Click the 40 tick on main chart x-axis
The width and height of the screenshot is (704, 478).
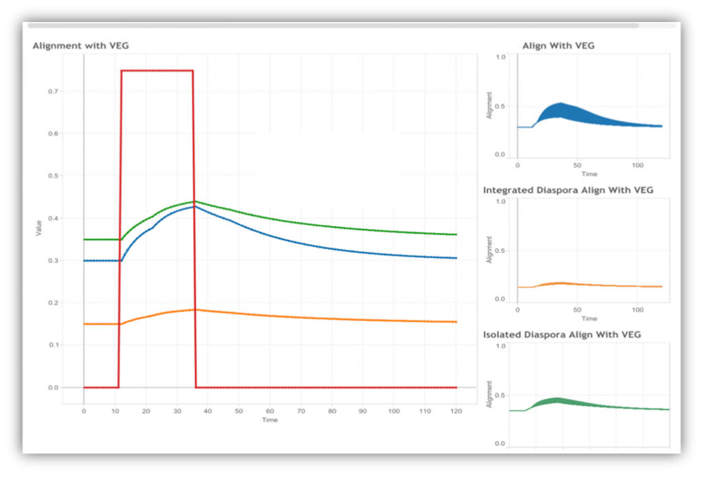(x=208, y=411)
